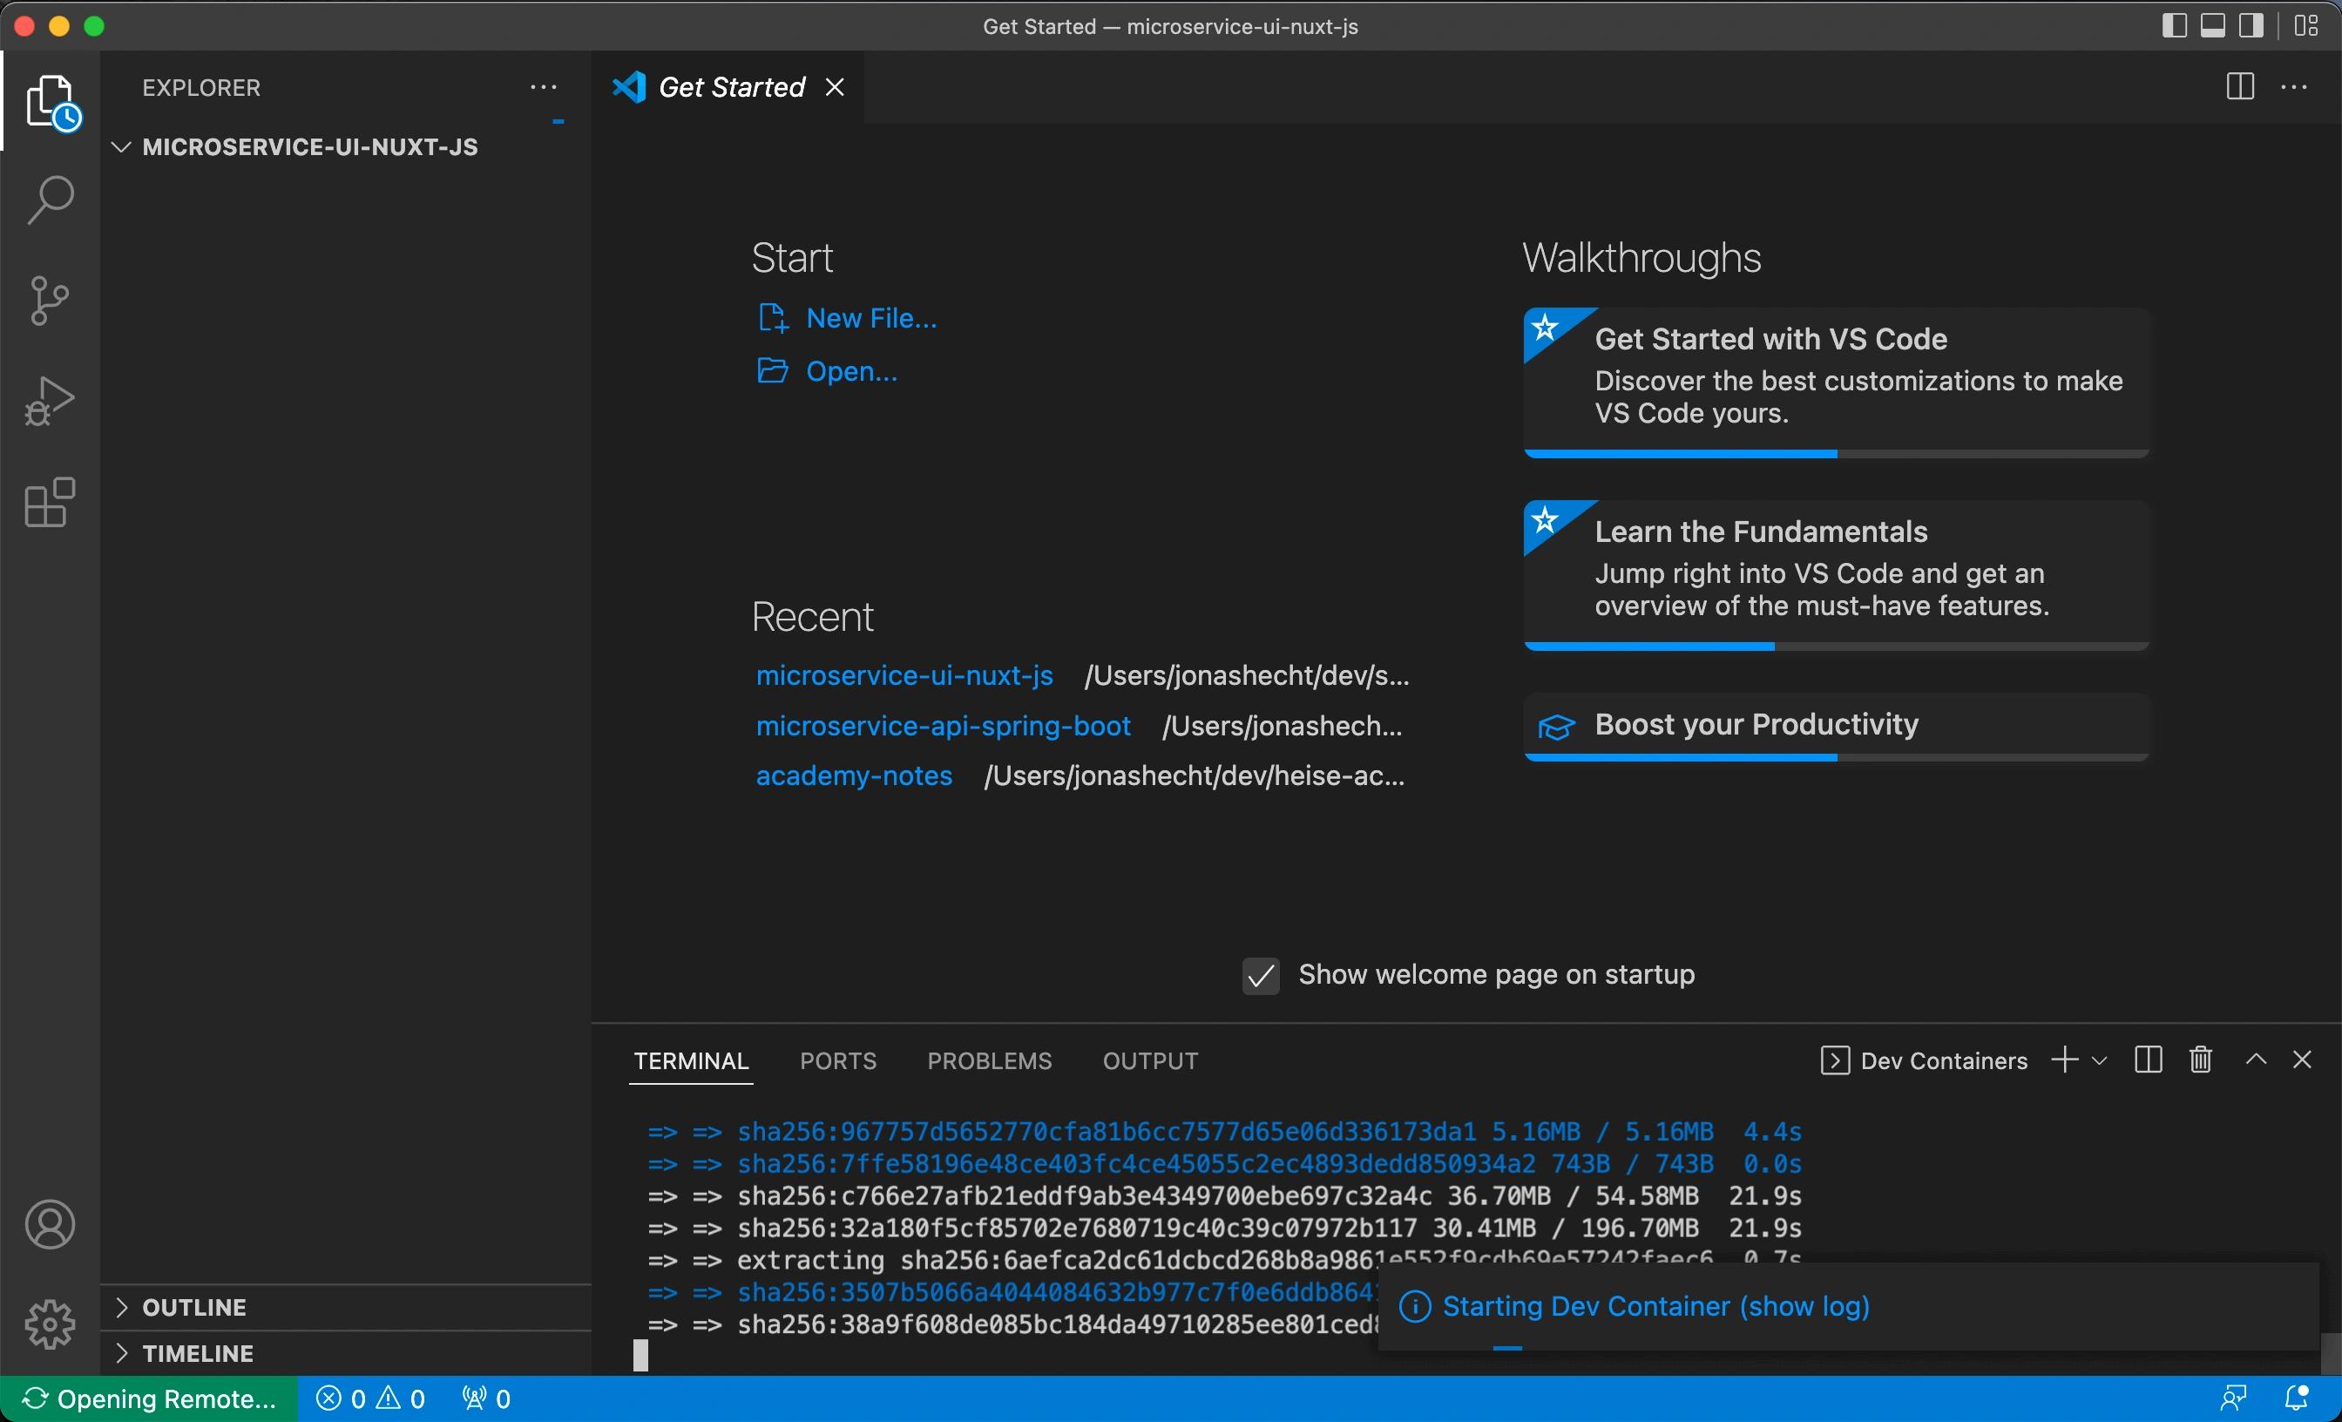Click Get Started with VS Code progress bar
The height and width of the screenshot is (1422, 2342).
point(1836,454)
